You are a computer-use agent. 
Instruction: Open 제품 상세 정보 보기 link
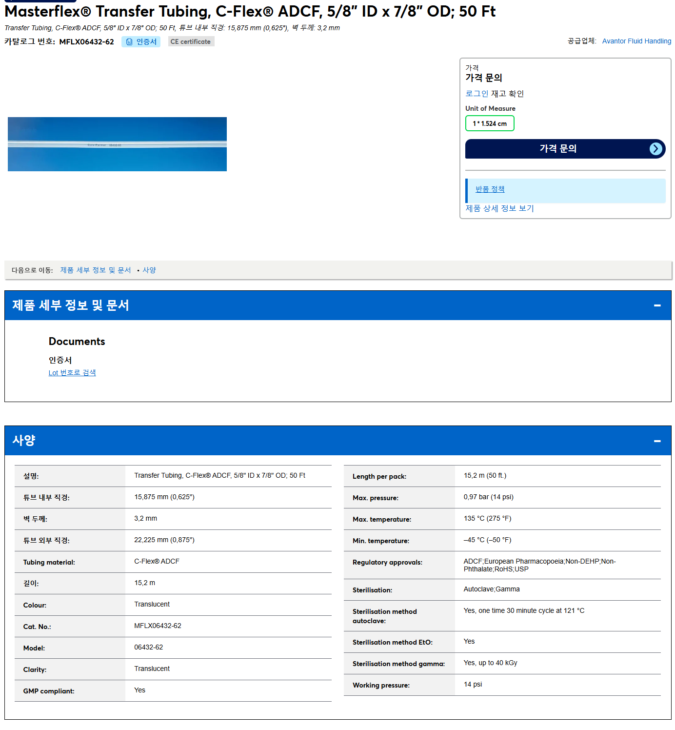(499, 208)
